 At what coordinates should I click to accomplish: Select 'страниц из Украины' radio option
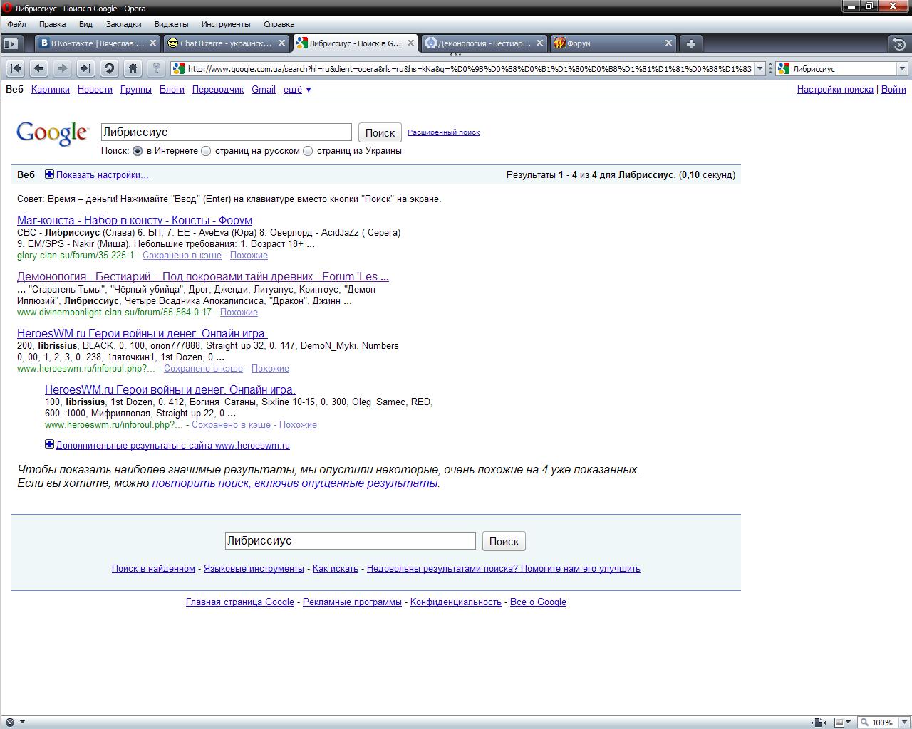pos(308,151)
